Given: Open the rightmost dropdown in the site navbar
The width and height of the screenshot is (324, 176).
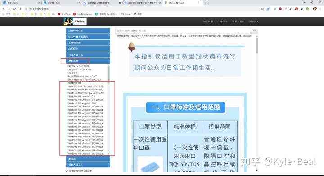Looking at the screenshot, I should 253,21.
